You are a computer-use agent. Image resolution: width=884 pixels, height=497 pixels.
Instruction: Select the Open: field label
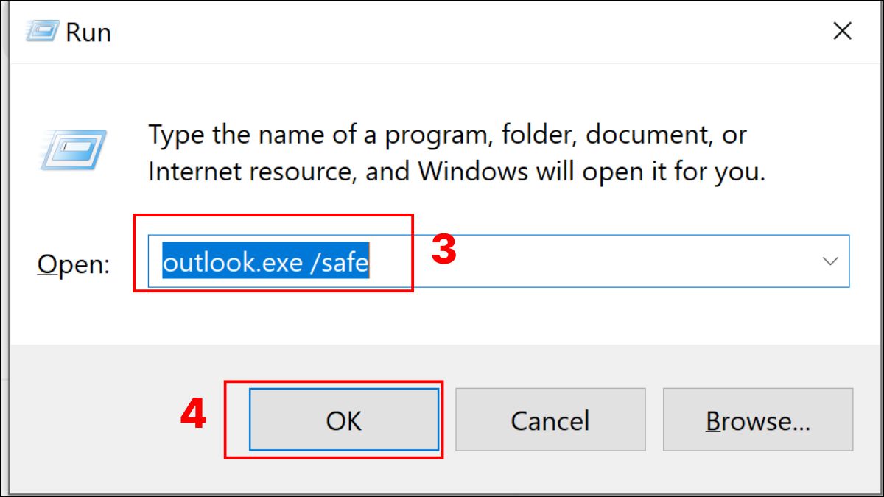pyautogui.click(x=73, y=264)
